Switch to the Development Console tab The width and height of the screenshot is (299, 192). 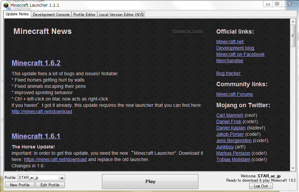tap(51, 15)
